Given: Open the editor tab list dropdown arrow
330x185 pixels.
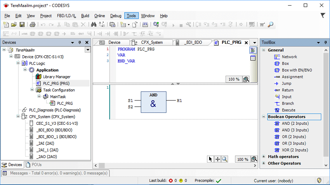Looking at the screenshot, I should click(x=254, y=43).
